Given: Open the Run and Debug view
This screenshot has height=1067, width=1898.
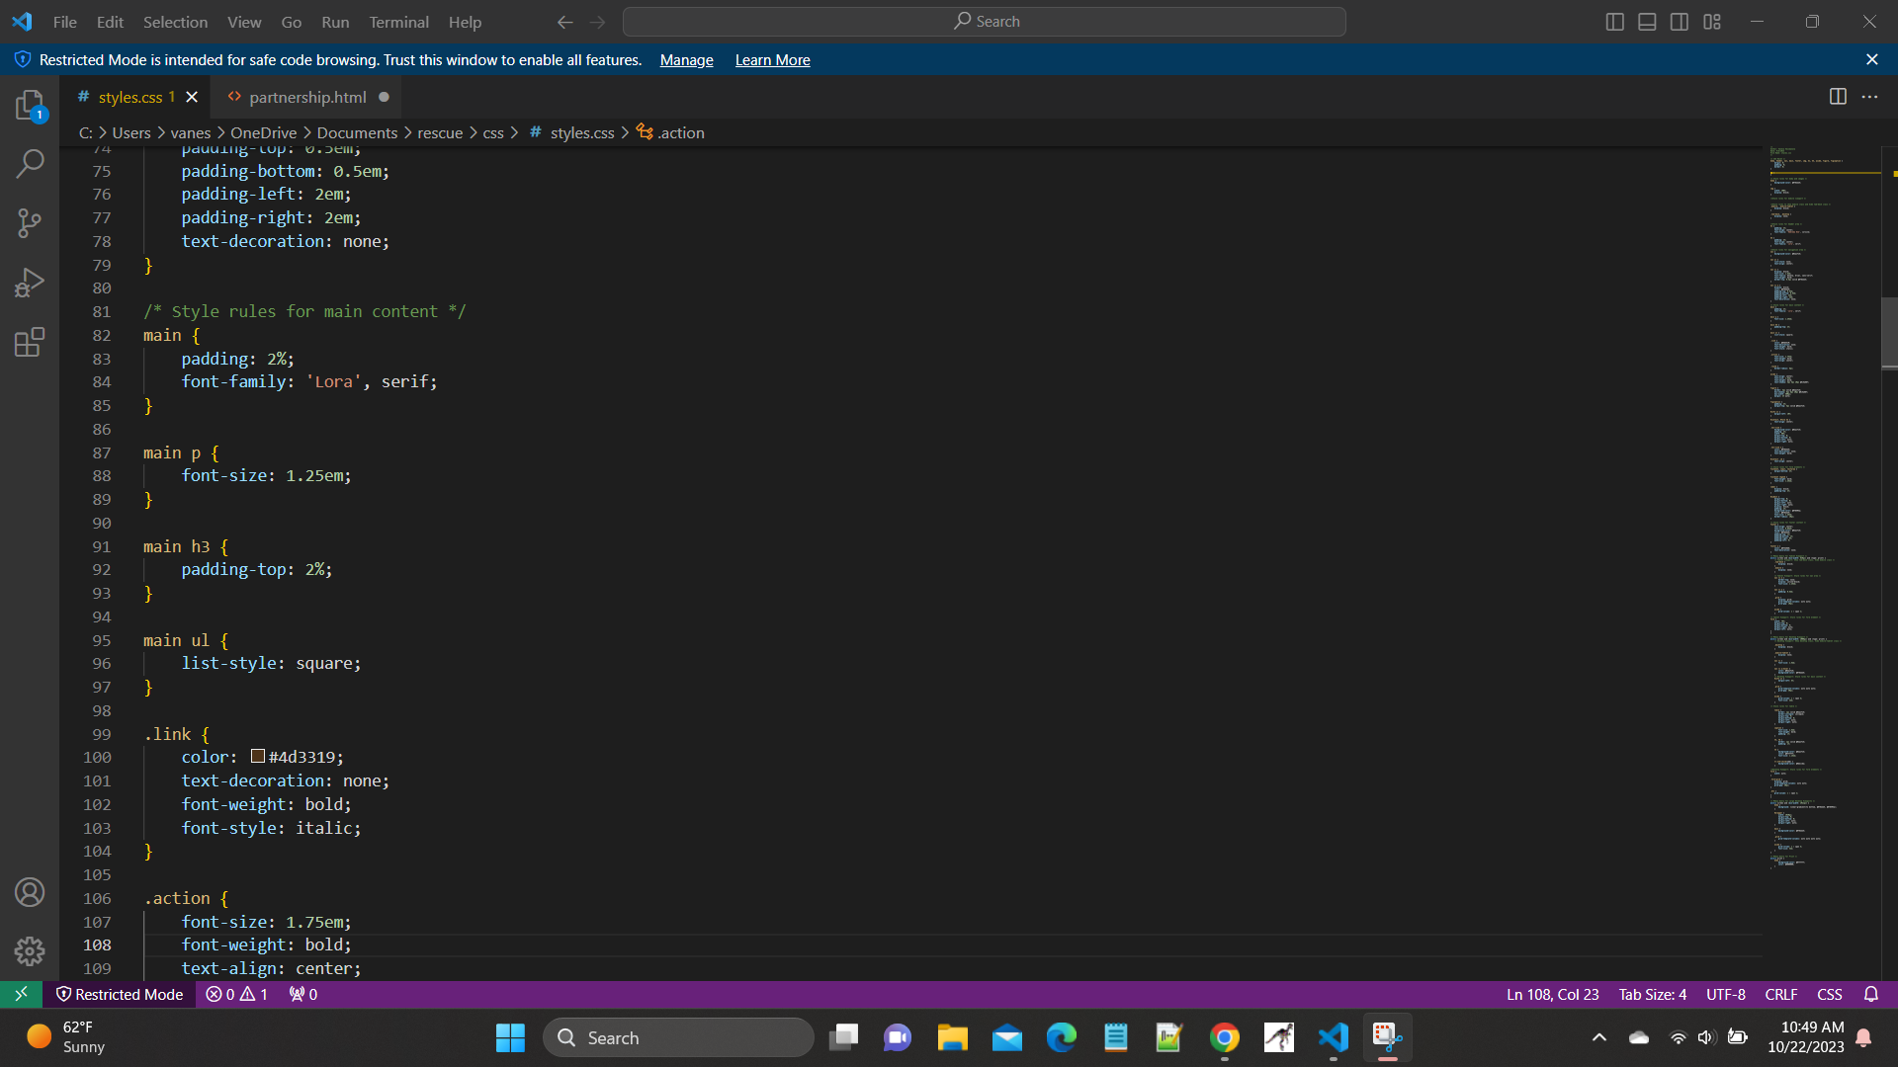Looking at the screenshot, I should coord(30,284).
